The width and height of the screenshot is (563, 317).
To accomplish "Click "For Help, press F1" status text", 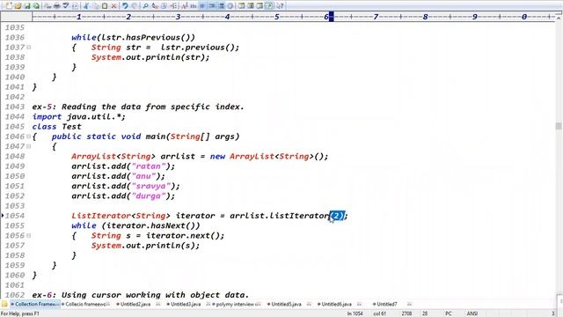I will (19, 313).
